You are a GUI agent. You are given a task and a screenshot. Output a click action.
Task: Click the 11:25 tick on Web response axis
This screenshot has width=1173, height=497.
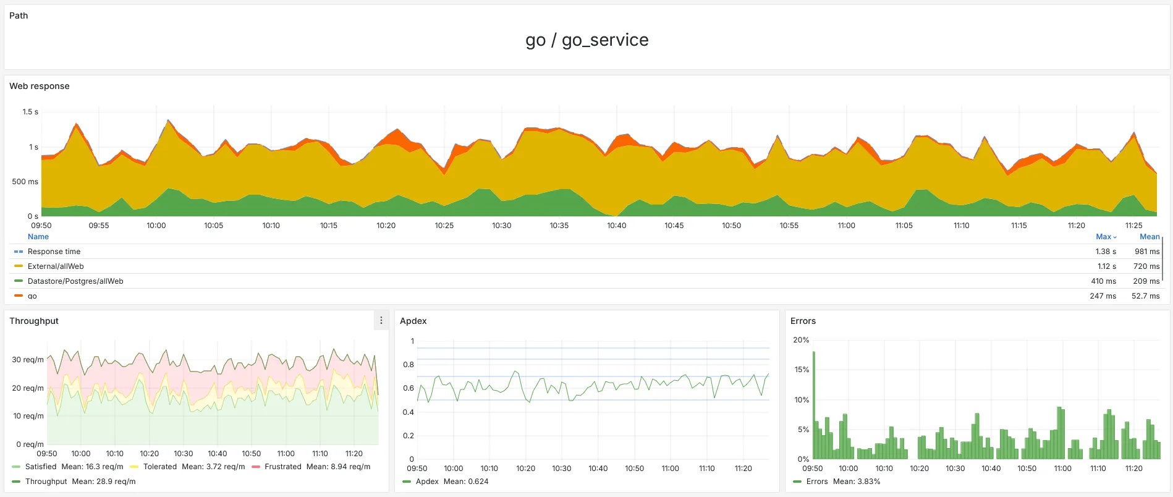[1134, 226]
